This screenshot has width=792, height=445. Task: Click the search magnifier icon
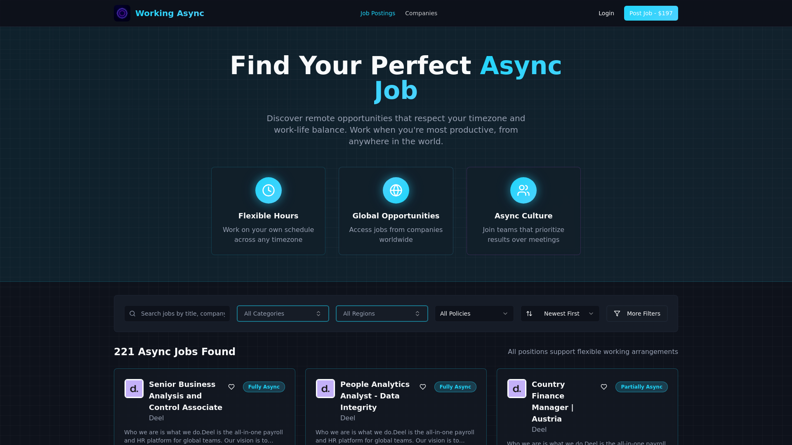132,314
